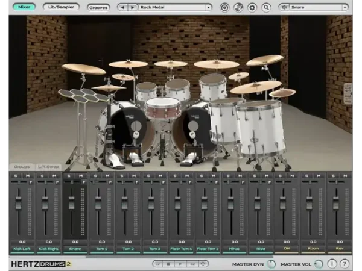Mute the Snare channel
362x271 pixels.
click(x=81, y=176)
